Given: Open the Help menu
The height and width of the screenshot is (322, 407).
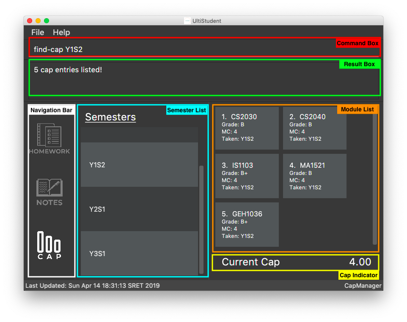Looking at the screenshot, I should tap(61, 33).
